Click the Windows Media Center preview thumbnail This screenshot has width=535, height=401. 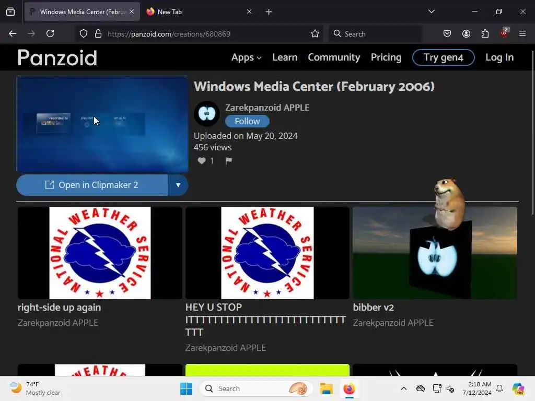click(102, 124)
